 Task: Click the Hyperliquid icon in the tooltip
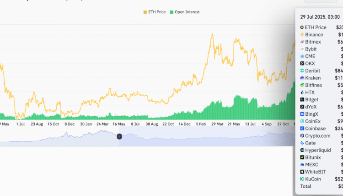tap(302, 150)
